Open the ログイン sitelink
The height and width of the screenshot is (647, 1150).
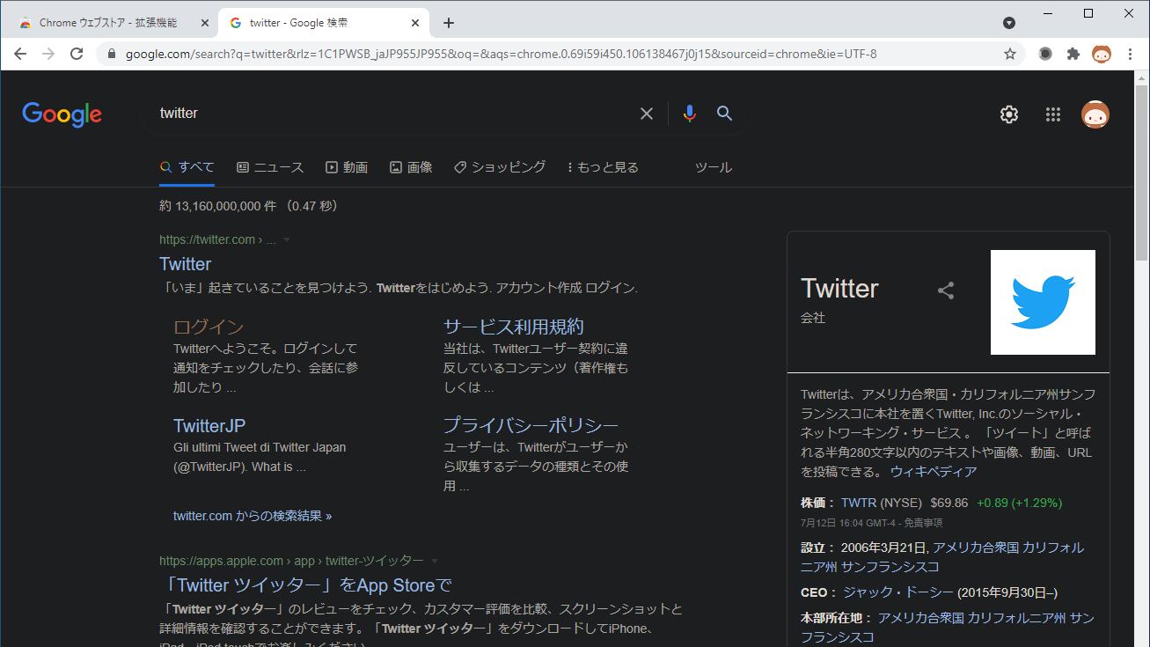pyautogui.click(x=209, y=327)
